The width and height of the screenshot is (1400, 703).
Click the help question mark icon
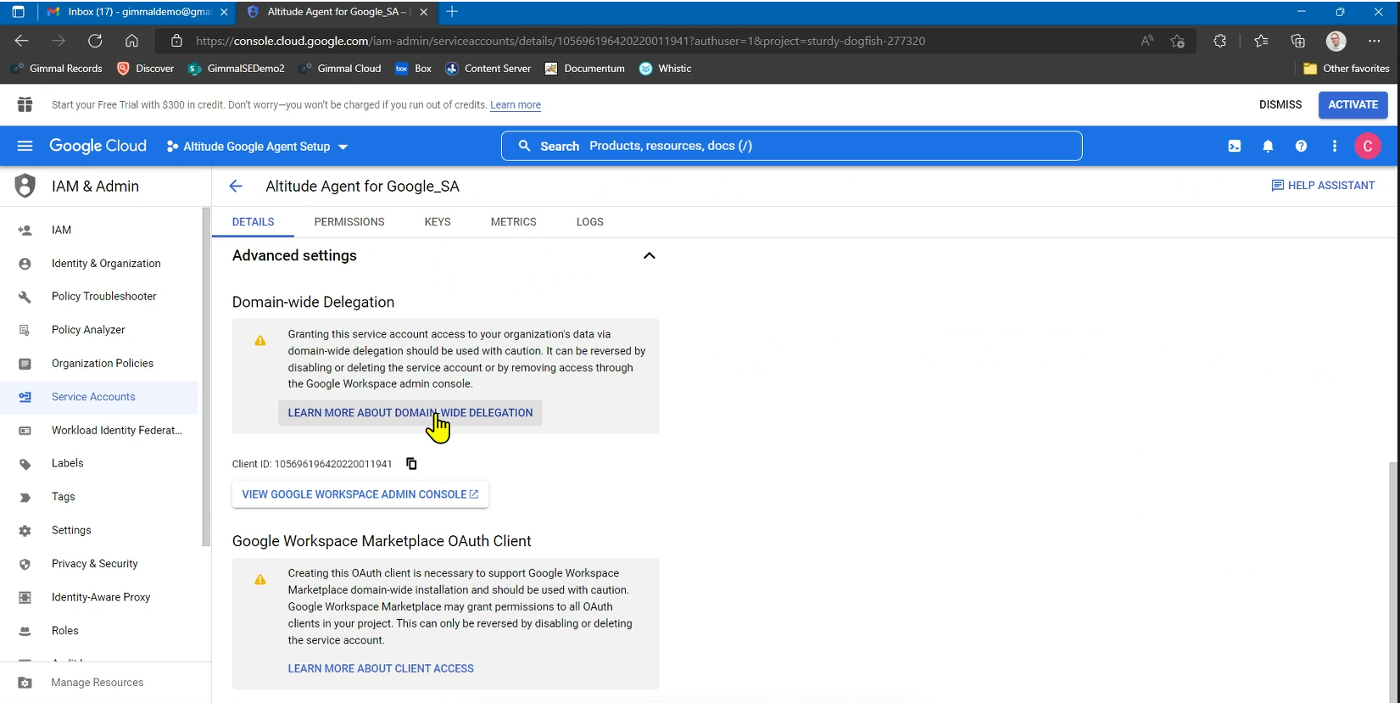click(x=1301, y=147)
